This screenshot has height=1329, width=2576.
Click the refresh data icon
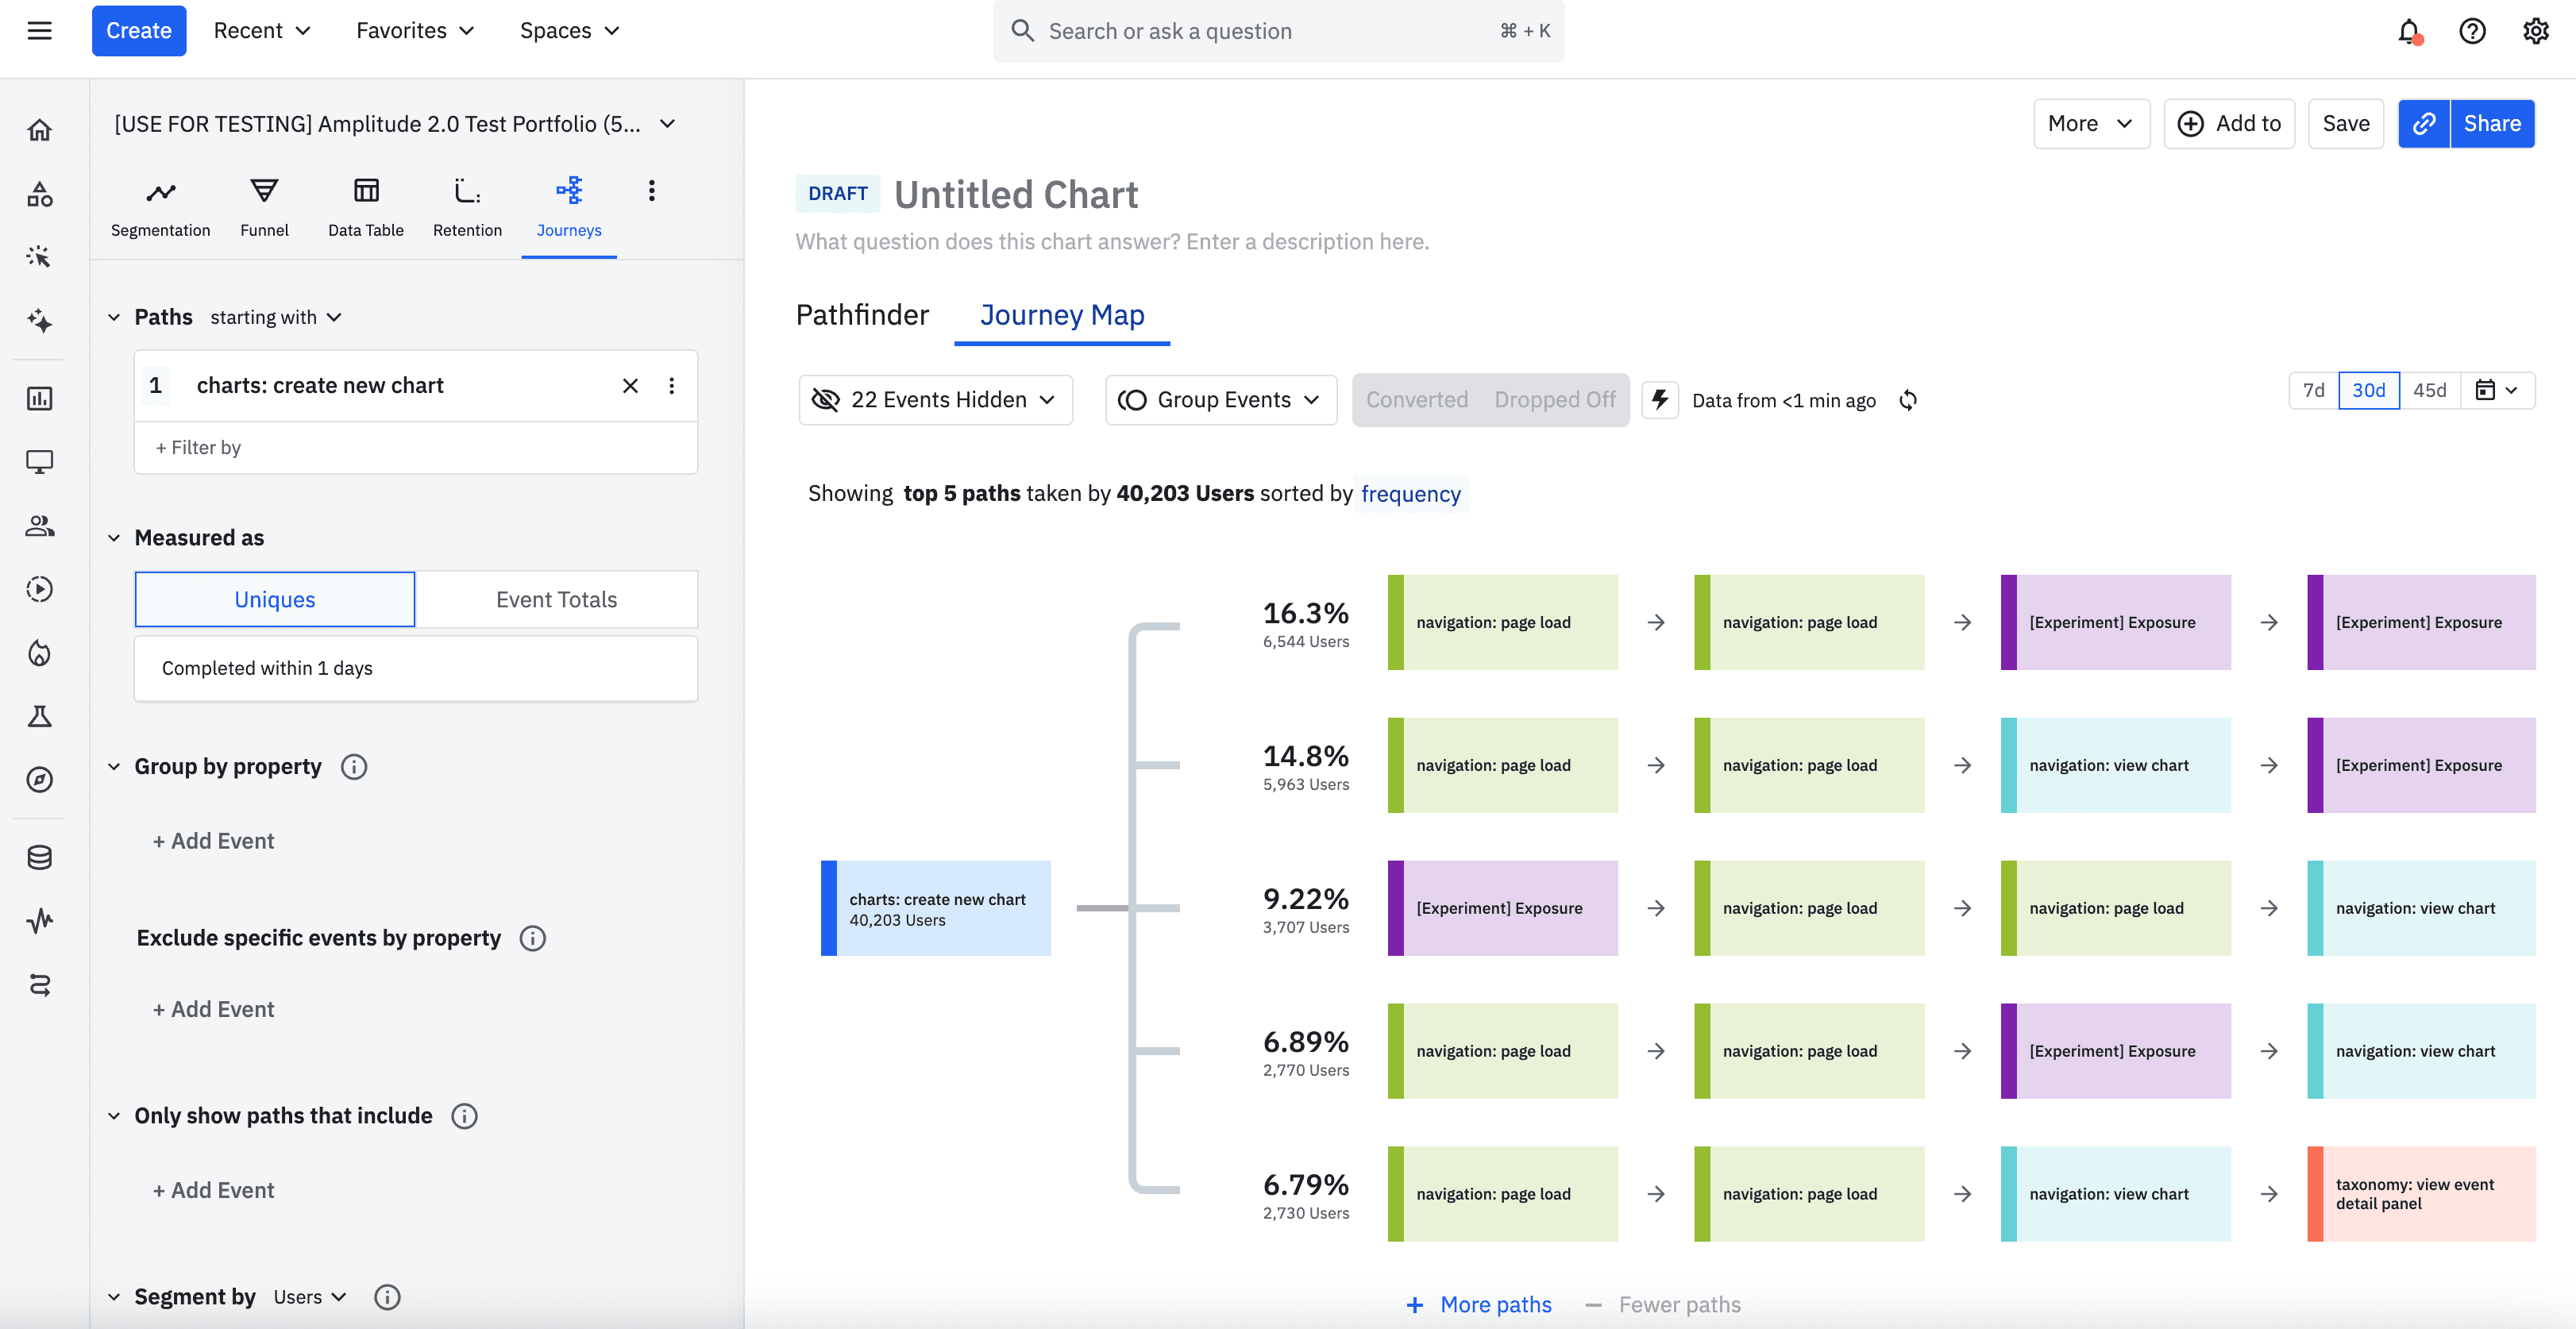point(1907,400)
